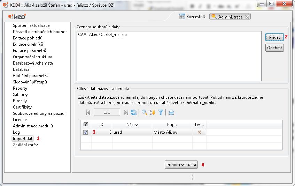Go to last page of schema list
The image size is (295, 186).
coord(126,112)
